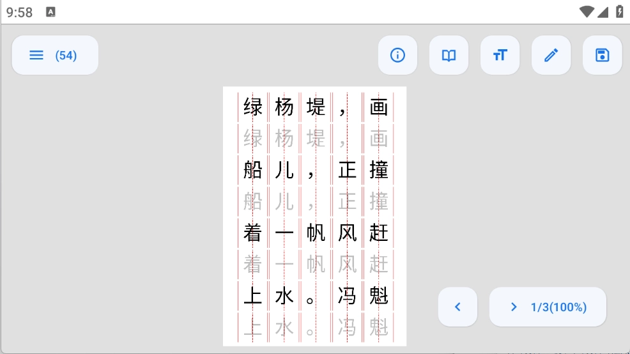Tap the Wi-Fi status icon
Image resolution: width=630 pixels, height=354 pixels.
587,12
